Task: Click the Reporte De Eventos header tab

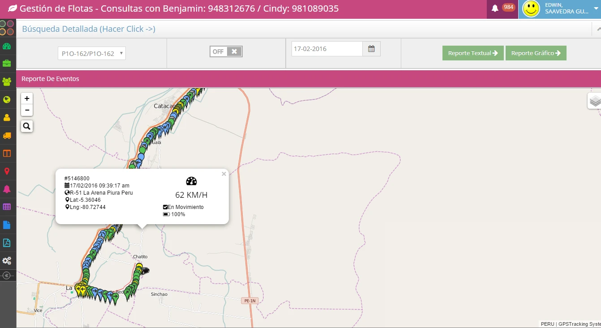Action: click(x=50, y=79)
